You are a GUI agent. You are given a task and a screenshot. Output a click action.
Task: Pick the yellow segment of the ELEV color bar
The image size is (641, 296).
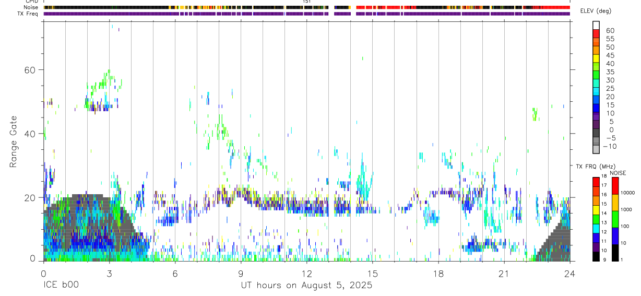tap(596, 59)
